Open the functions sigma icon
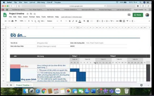Image resolution: width=154 pixels, height=96 pixels. (132, 21)
